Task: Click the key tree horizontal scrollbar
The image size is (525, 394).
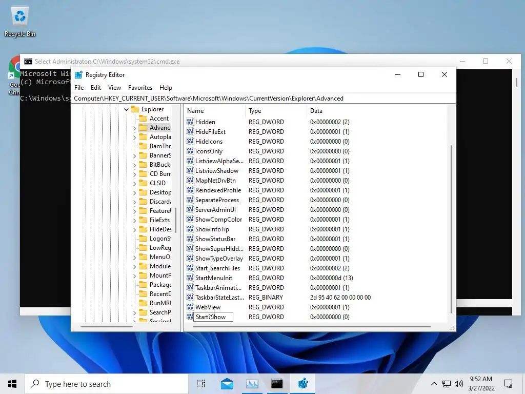Action: (x=107, y=326)
